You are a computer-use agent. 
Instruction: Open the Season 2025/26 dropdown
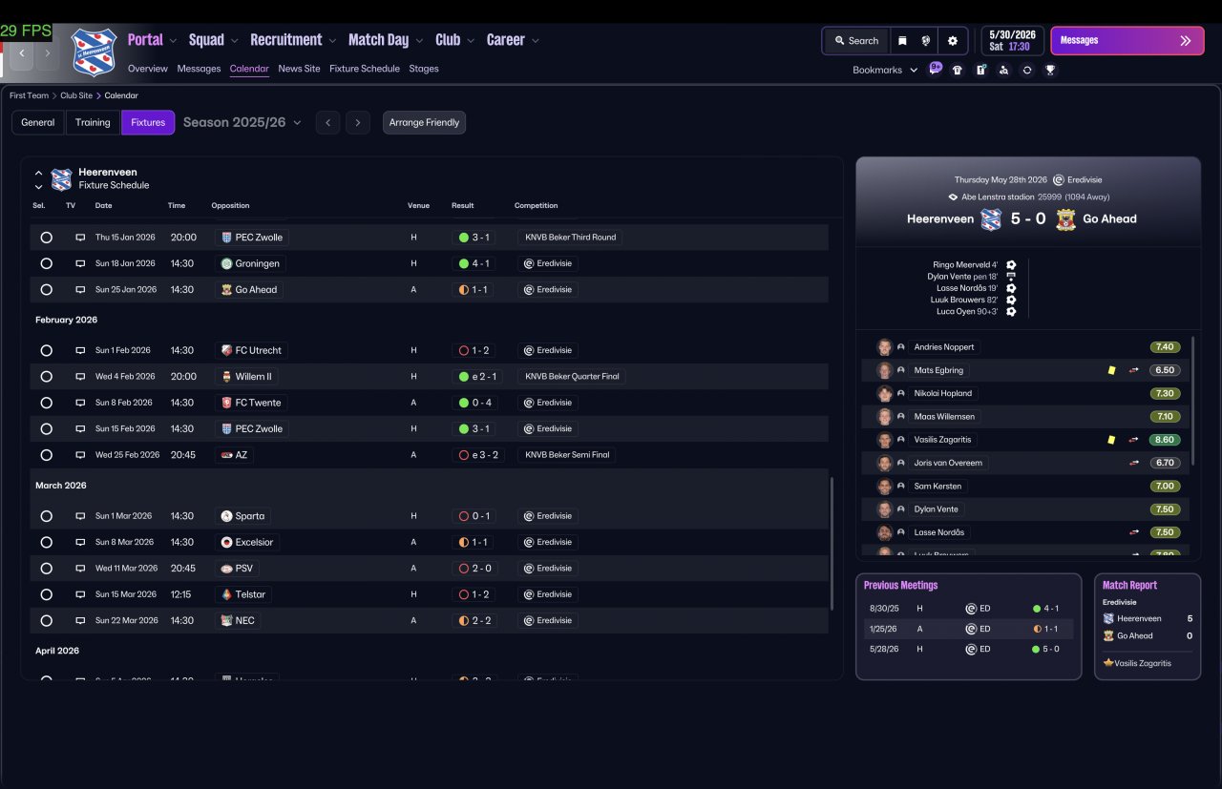(242, 122)
